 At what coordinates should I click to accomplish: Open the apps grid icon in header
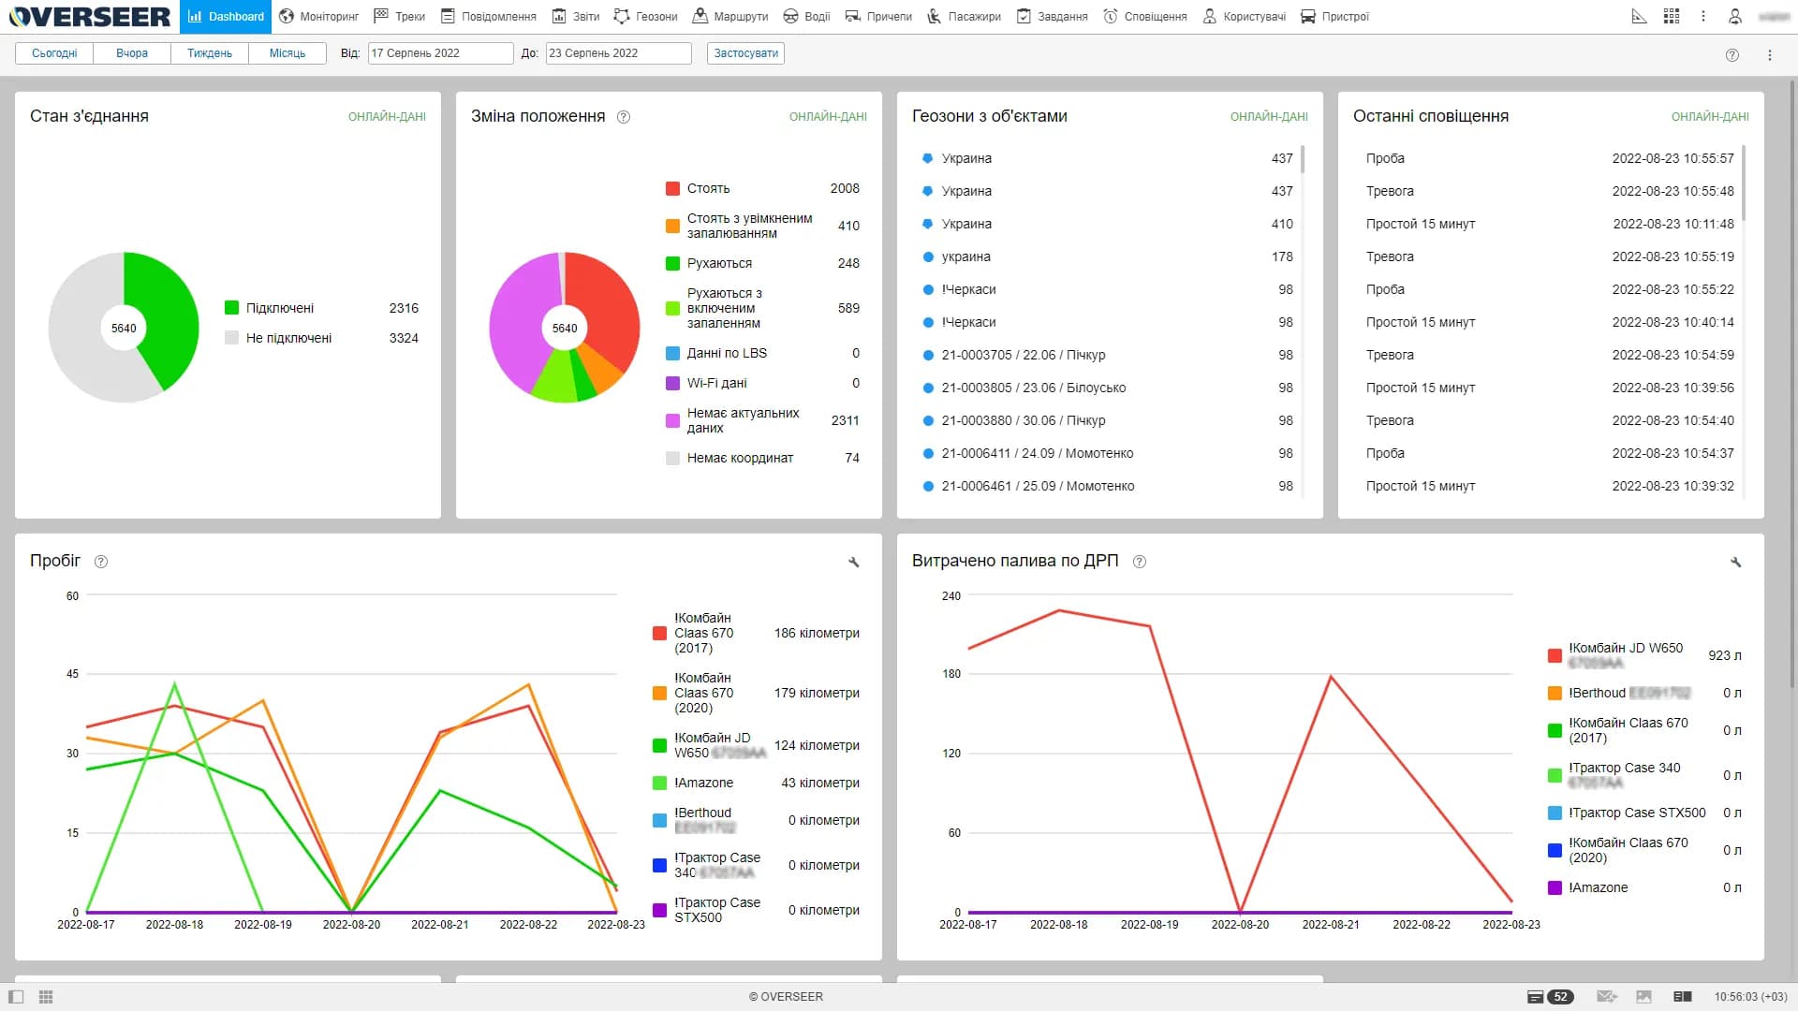tap(1672, 17)
